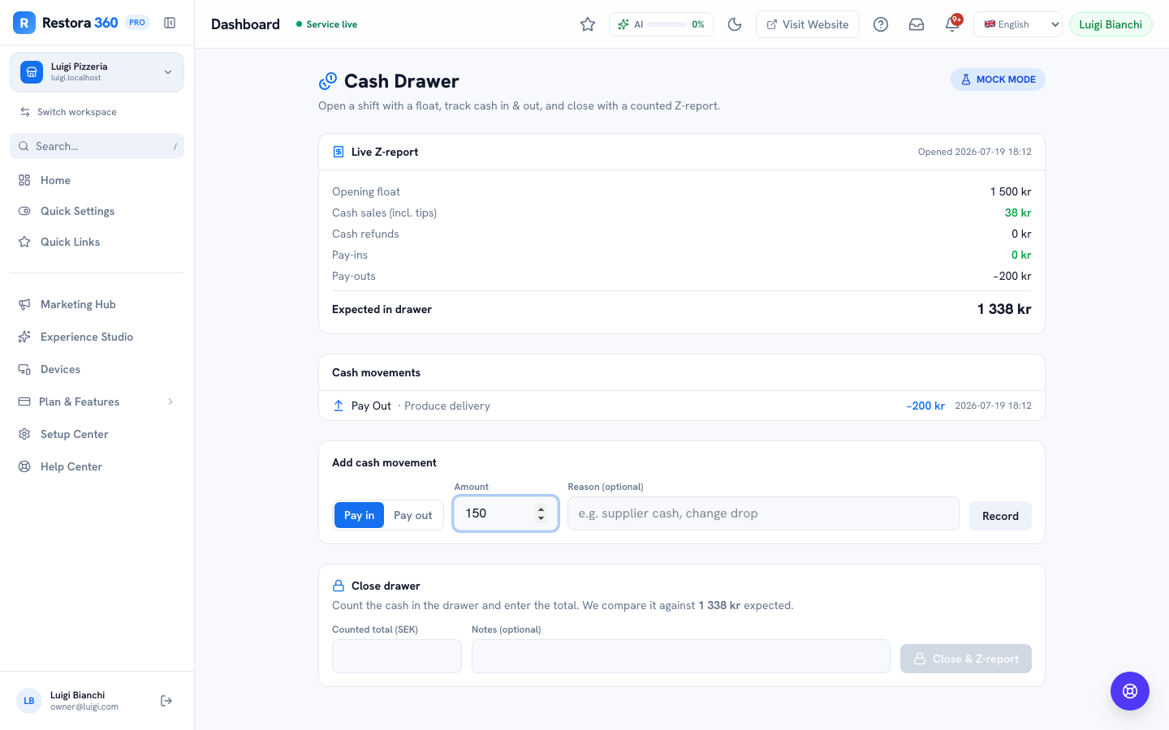
Task: Focus the Reason (optional) field
Action: point(763,513)
